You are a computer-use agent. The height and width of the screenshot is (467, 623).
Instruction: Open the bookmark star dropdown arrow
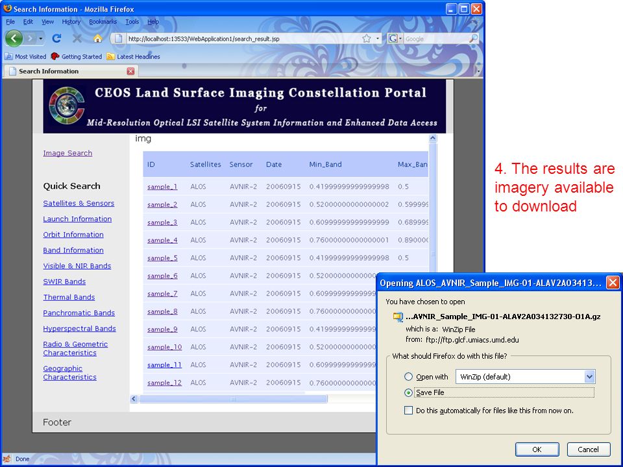point(377,38)
